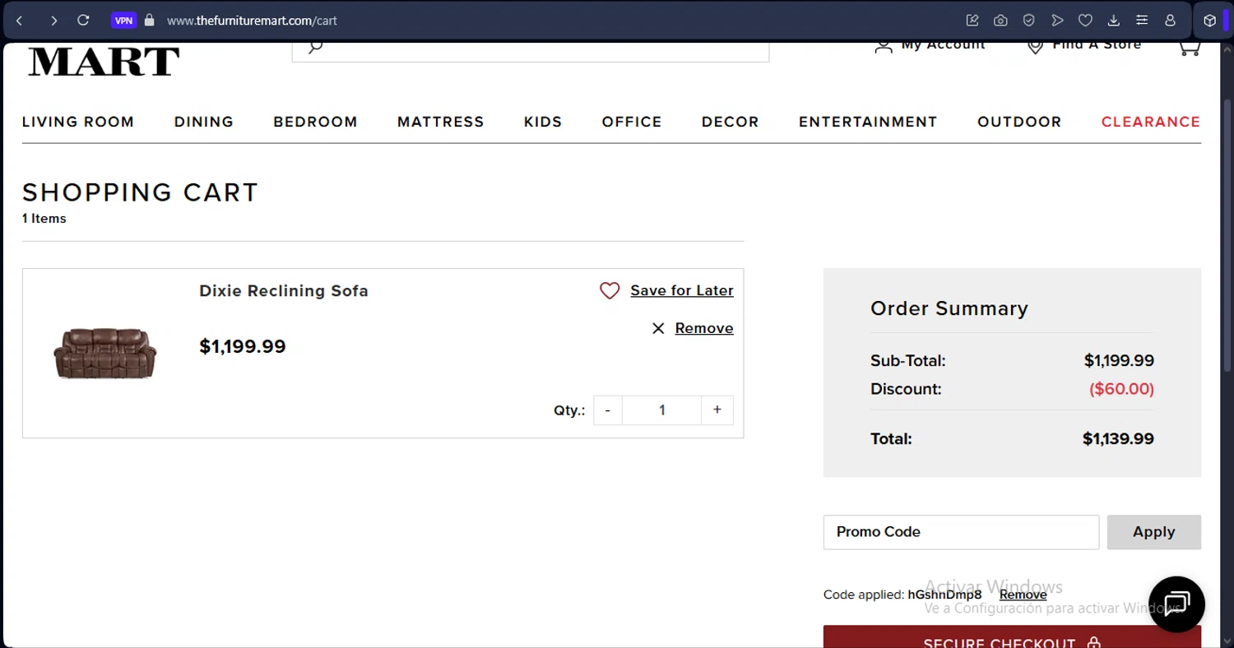
Task: Remove the Dixie Reclining Sofa from the cart
Action: 704,328
